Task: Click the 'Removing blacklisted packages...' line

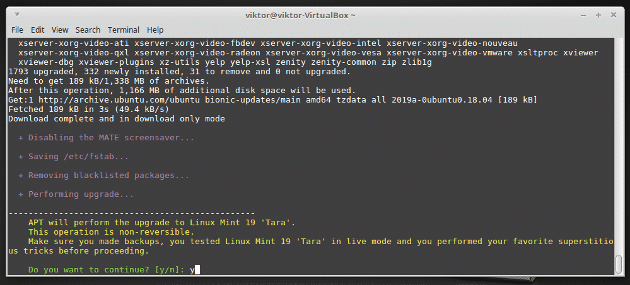Action: [x=108, y=176]
